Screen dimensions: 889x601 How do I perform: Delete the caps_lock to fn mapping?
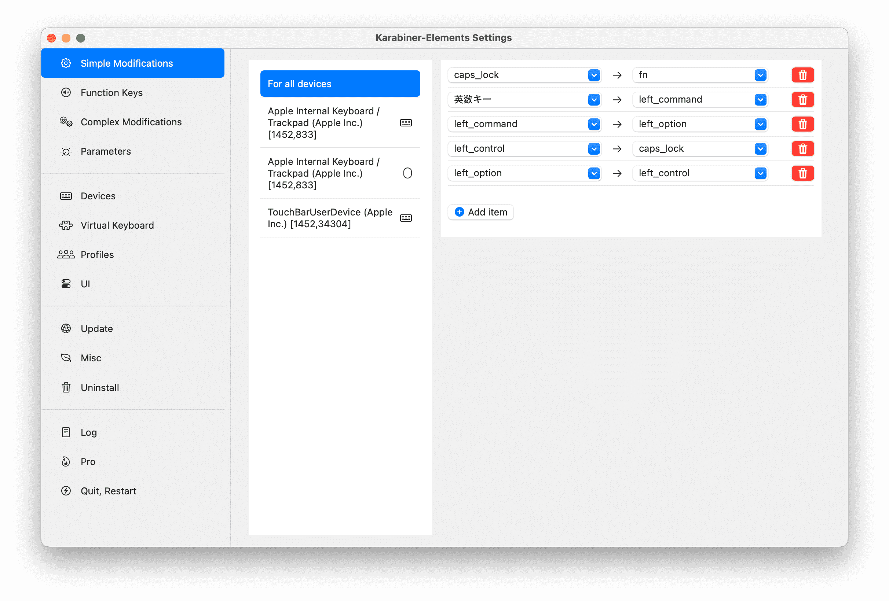click(x=802, y=75)
